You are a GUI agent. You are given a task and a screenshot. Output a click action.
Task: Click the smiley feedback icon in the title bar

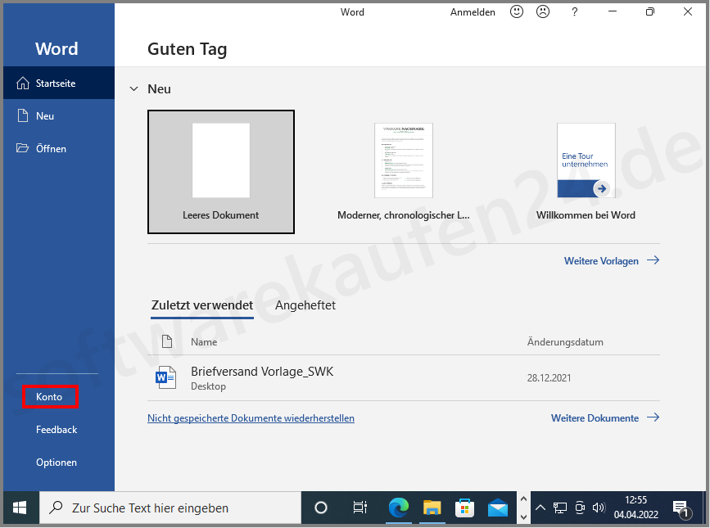click(x=516, y=11)
